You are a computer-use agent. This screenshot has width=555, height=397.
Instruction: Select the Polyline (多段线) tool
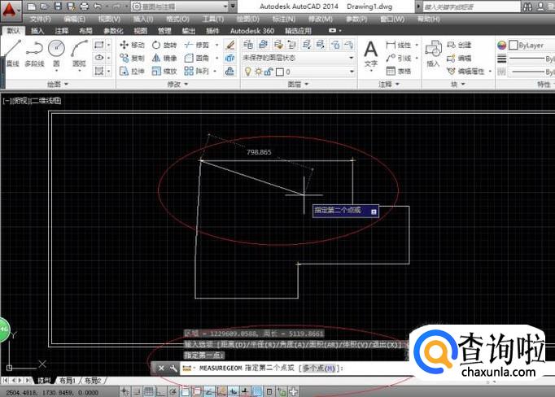(x=34, y=51)
